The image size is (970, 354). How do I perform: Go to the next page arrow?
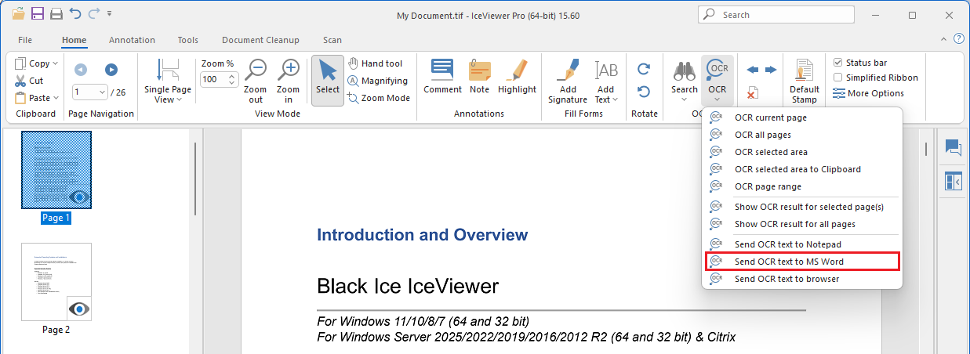tap(111, 69)
